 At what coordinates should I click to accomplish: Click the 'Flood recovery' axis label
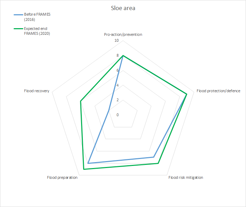37,91
